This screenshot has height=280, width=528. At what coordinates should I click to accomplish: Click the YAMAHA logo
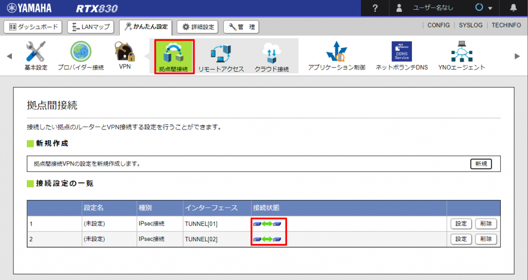pos(29,8)
